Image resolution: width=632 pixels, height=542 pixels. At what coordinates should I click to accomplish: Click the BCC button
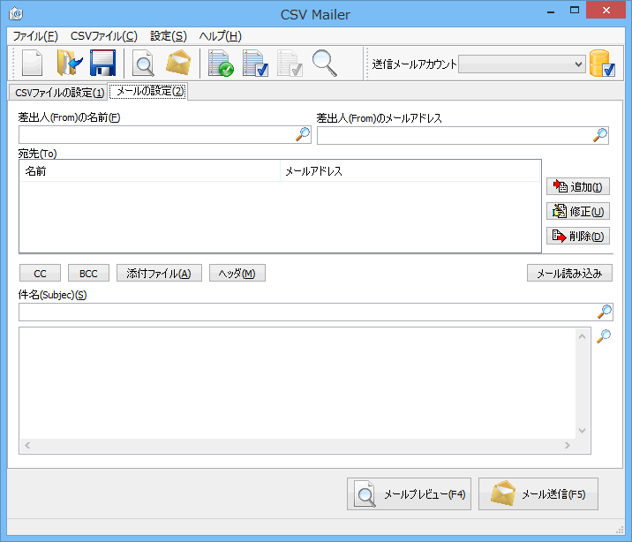(88, 274)
